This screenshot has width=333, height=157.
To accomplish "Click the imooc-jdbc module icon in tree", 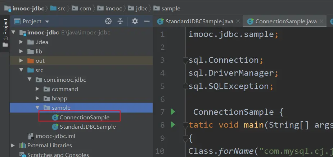I will (23, 33).
